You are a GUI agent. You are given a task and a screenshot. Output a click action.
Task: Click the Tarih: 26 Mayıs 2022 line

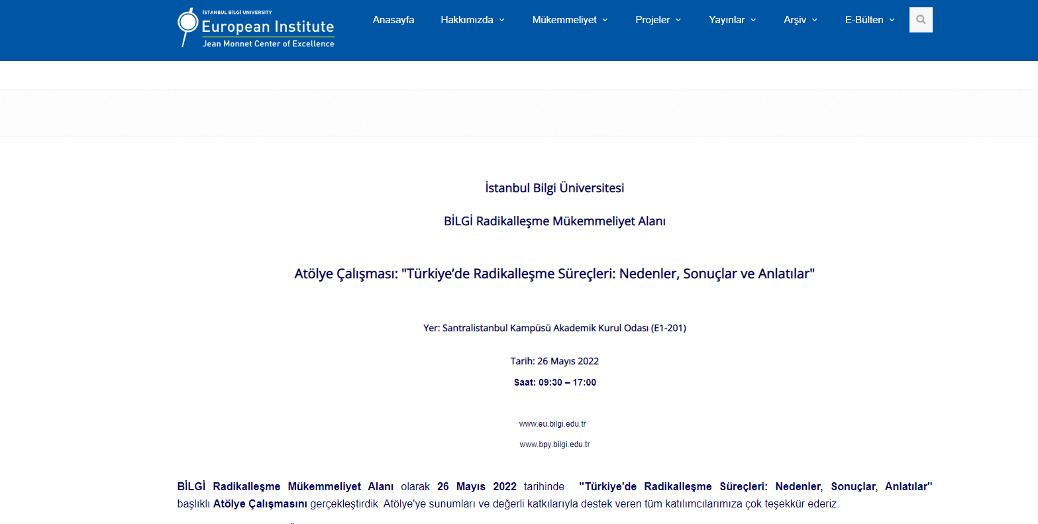554,361
